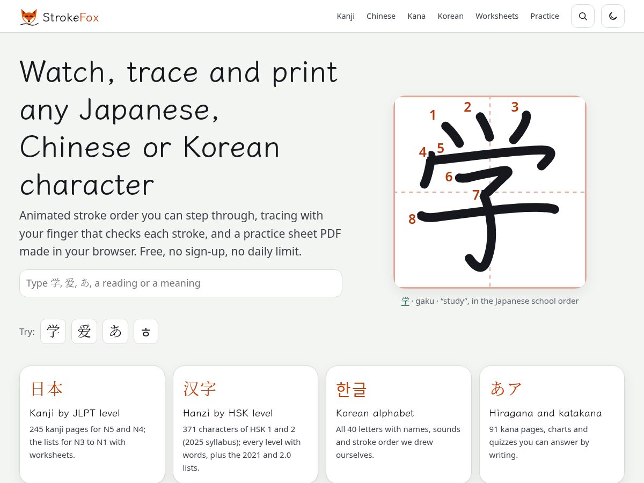Click the 한글 glyph on the Korean card
The image size is (644, 483).
[352, 389]
